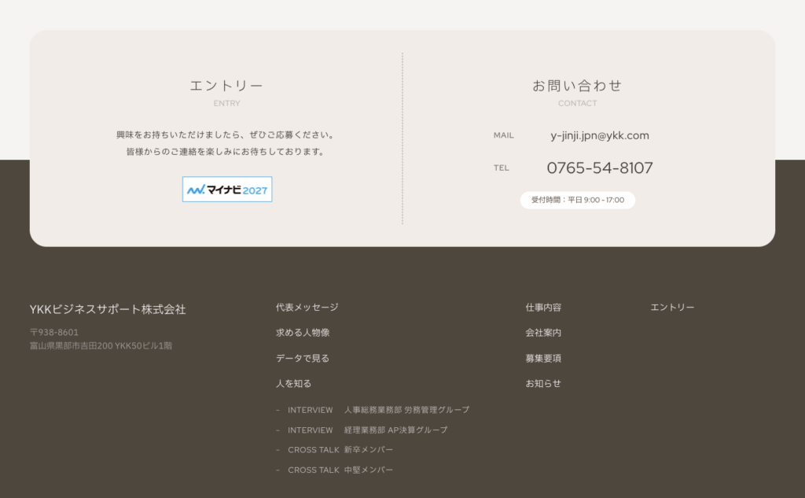
Task: View the 募集要項 page link
Action: (543, 358)
